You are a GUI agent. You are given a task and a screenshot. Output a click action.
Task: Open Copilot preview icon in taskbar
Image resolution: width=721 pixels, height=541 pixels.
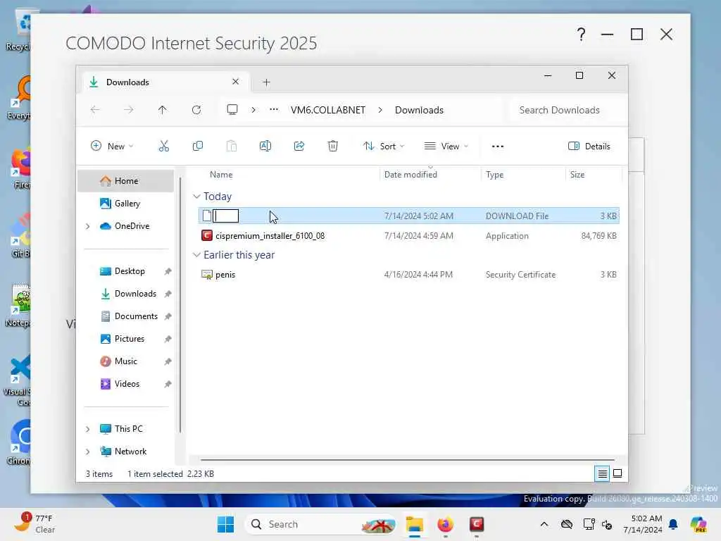click(698, 524)
